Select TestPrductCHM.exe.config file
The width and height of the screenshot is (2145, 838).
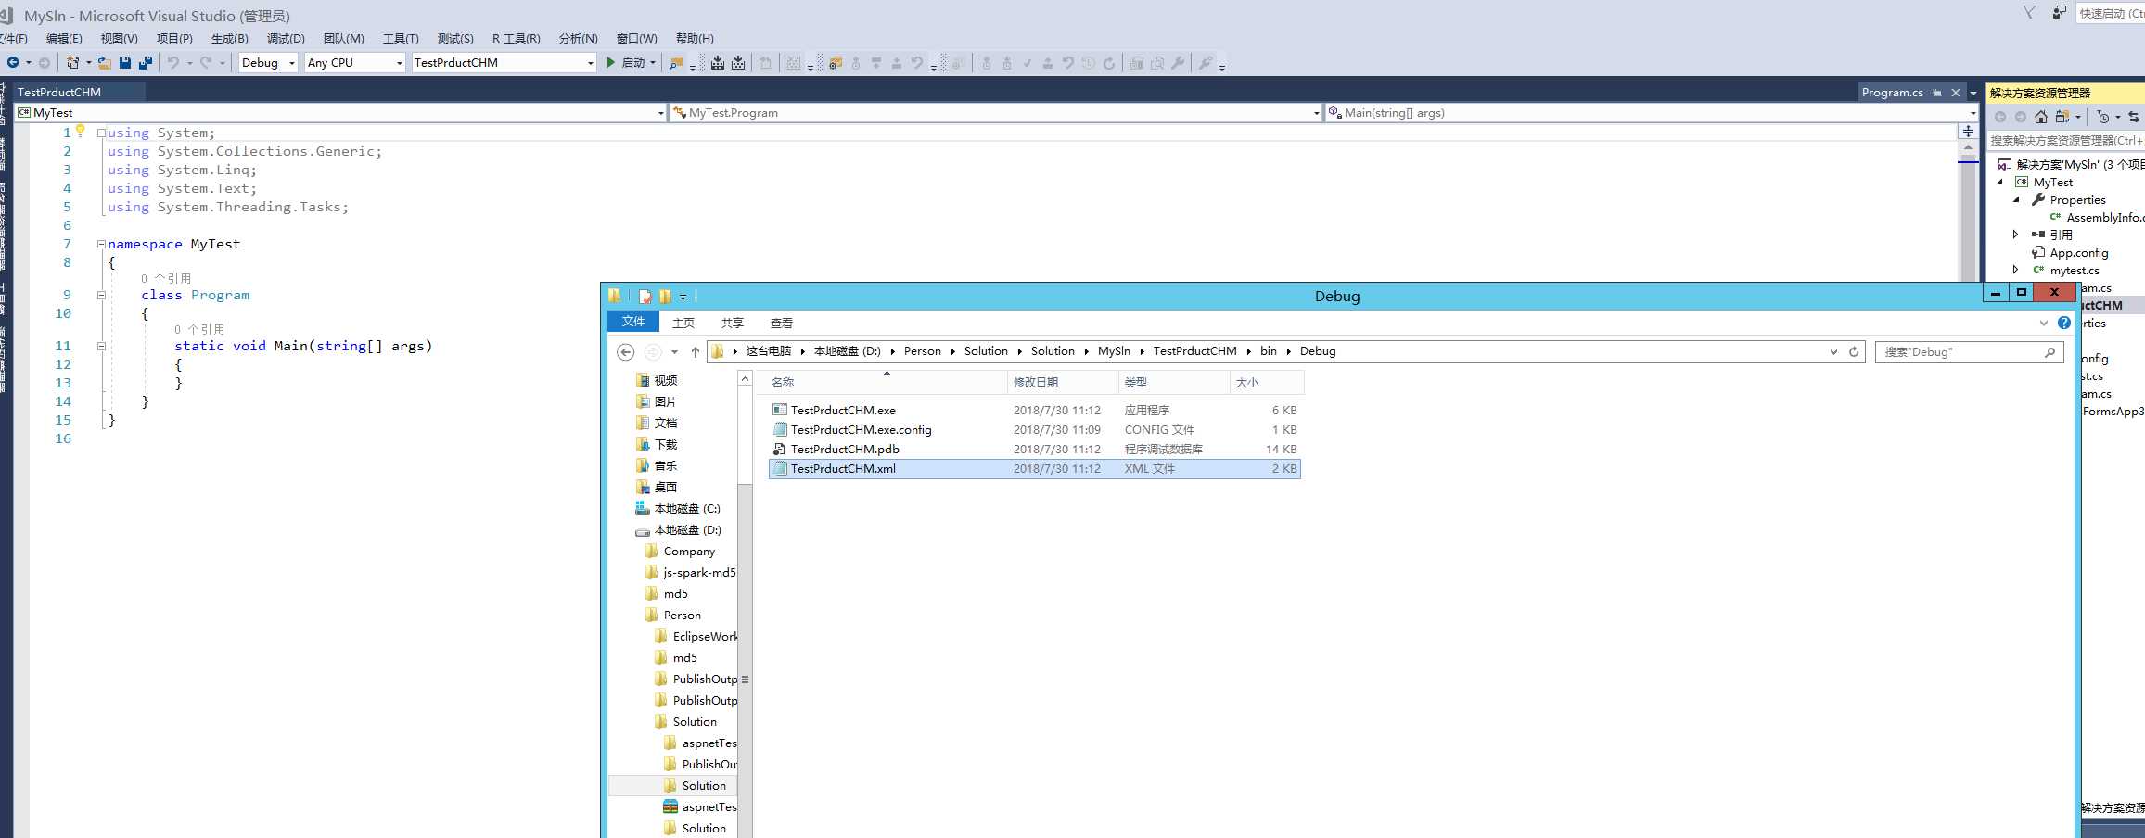coord(1035,430)
